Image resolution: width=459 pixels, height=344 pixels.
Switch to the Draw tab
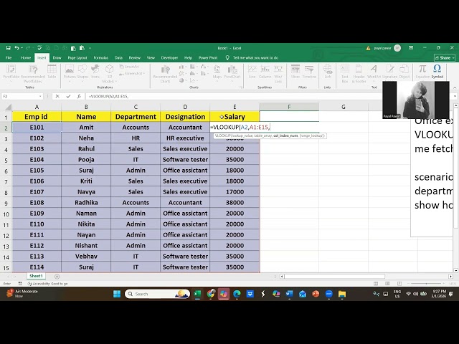[57, 57]
